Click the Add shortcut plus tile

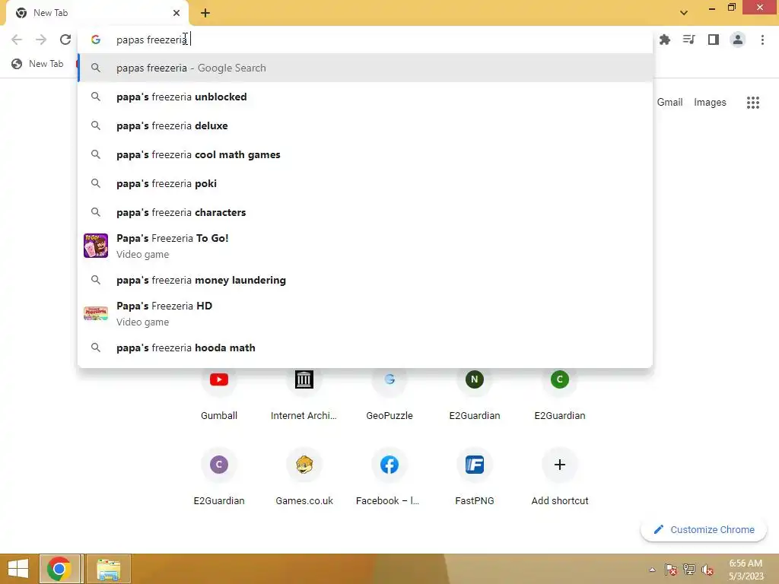560,477
